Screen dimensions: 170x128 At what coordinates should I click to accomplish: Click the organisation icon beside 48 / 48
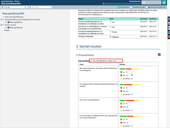(92, 61)
